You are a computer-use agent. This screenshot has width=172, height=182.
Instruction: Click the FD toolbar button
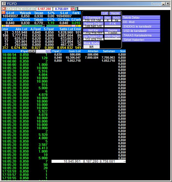[14, 9]
